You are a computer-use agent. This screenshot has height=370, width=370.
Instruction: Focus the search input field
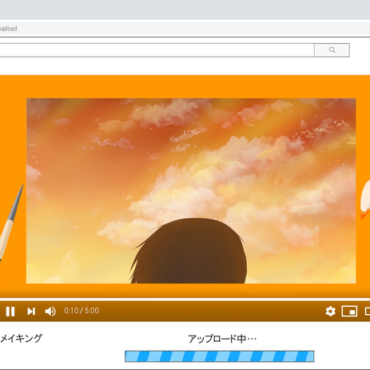157,50
